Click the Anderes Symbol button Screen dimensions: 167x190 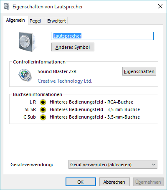[x=73, y=47]
